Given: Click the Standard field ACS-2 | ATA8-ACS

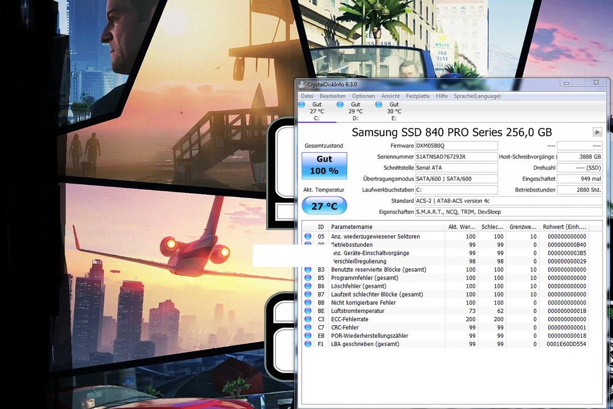Looking at the screenshot, I should tap(509, 201).
